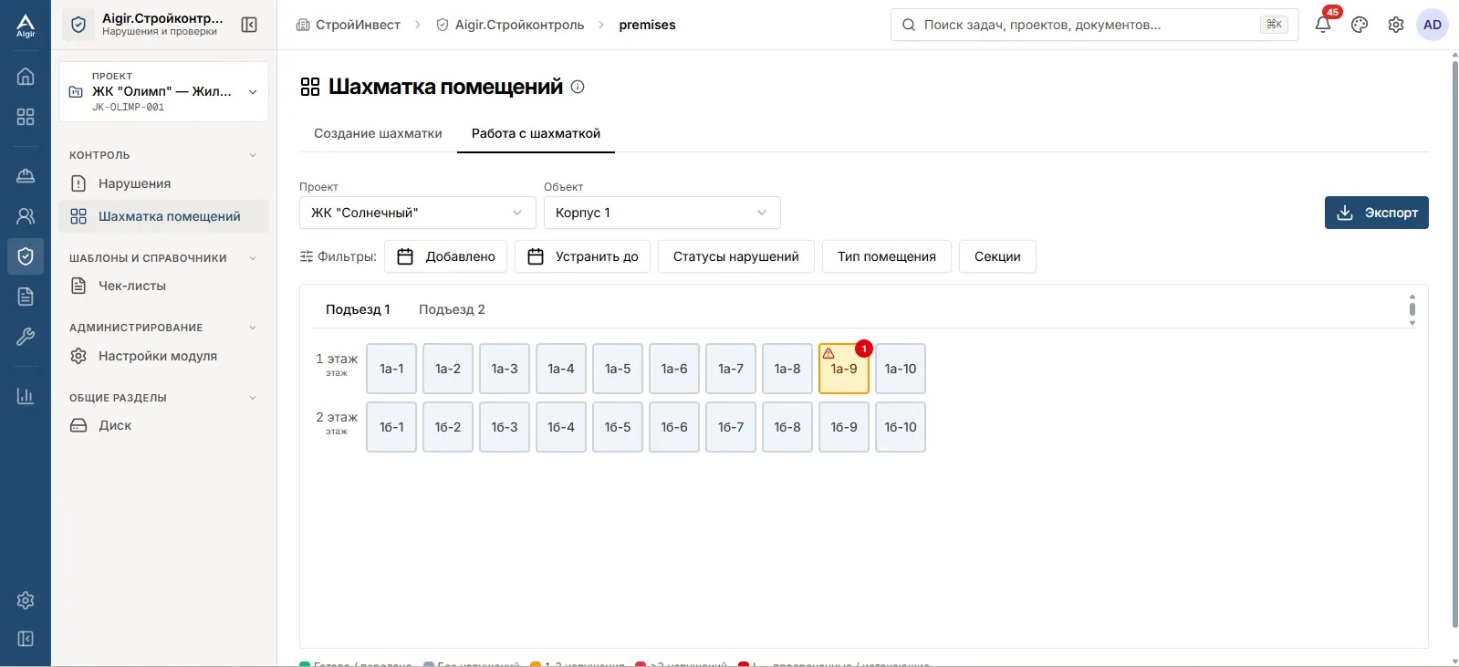Click the 2 этаж row label
This screenshot has height=667, width=1459.
tap(337, 422)
